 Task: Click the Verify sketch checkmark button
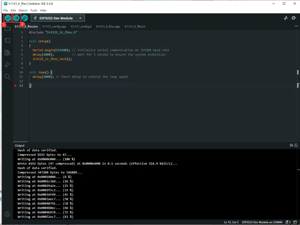8,18
